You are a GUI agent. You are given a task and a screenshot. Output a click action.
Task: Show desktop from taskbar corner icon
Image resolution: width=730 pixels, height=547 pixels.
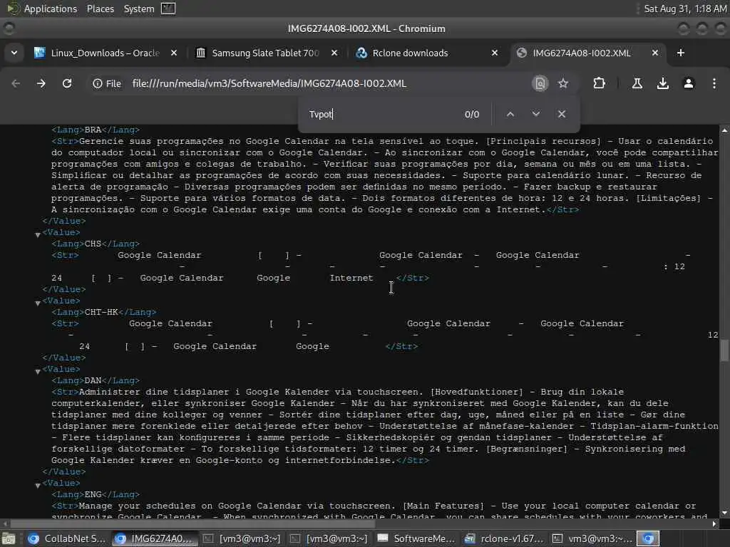click(x=9, y=538)
